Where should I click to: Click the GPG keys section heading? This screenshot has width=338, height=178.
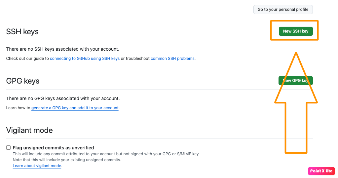coord(23,81)
